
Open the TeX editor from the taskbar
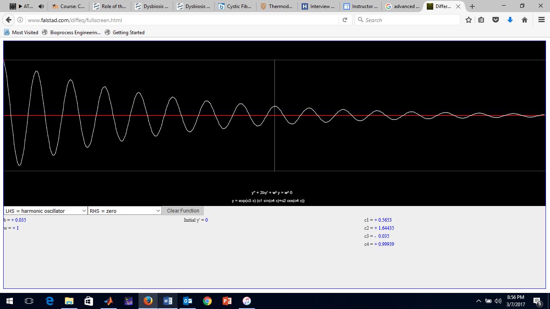[x=128, y=301]
